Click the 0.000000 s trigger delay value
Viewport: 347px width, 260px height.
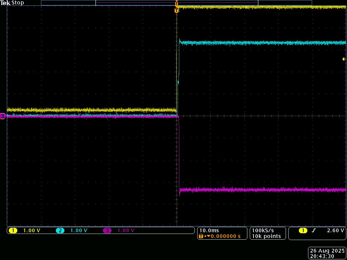(226, 236)
